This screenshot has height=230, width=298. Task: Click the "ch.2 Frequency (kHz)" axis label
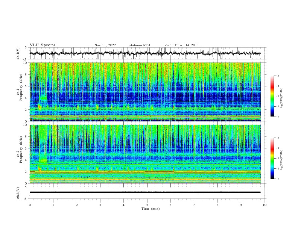pyautogui.click(x=20, y=149)
